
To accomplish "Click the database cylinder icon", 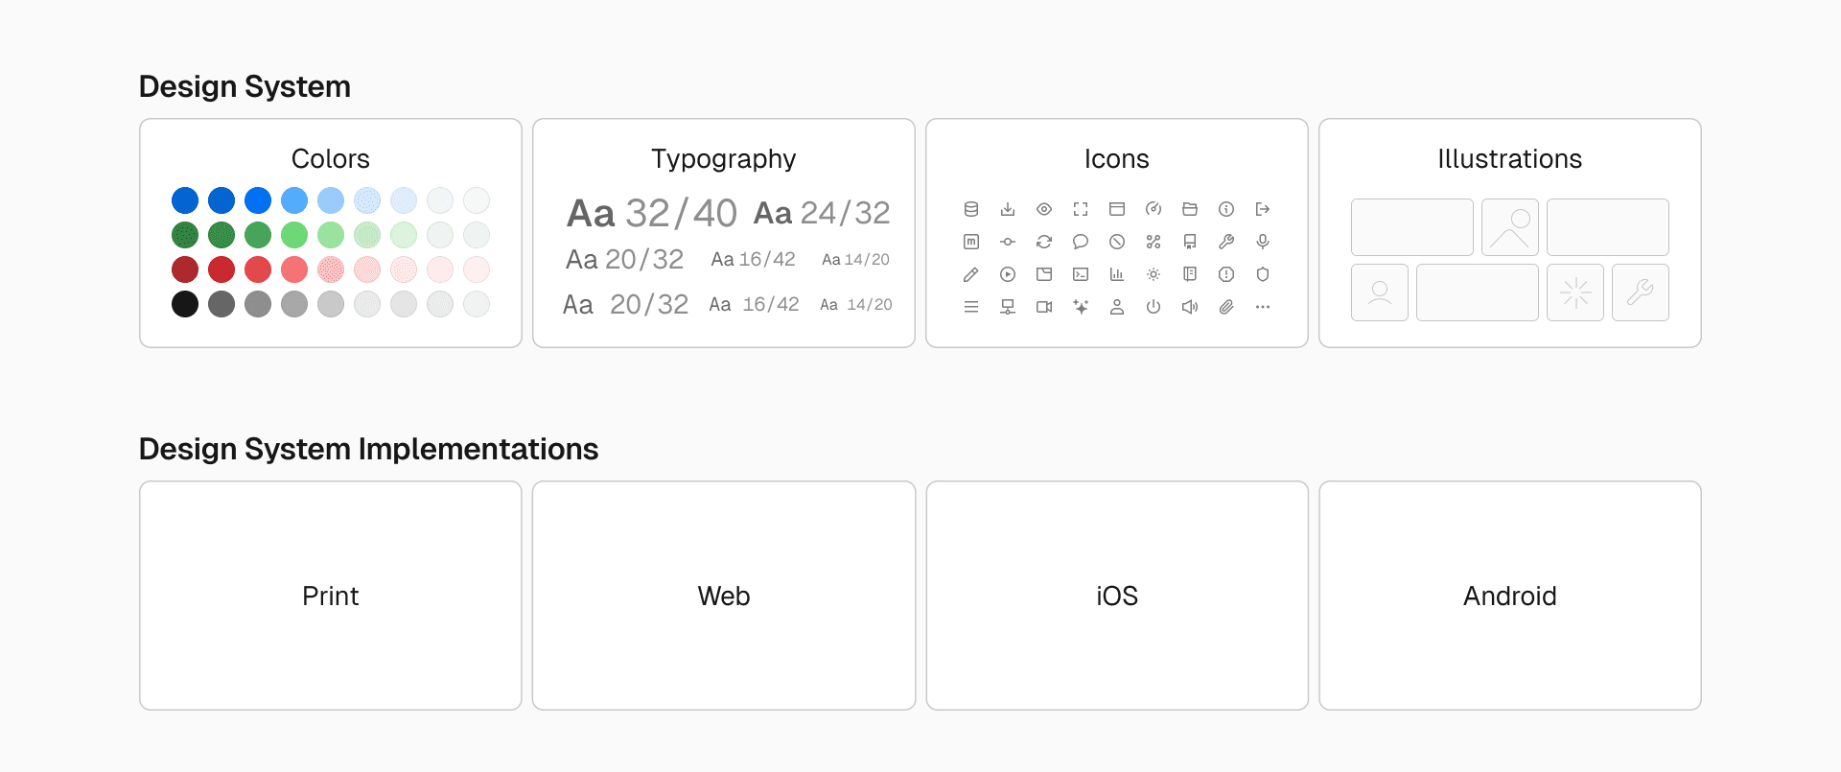I will (971, 209).
